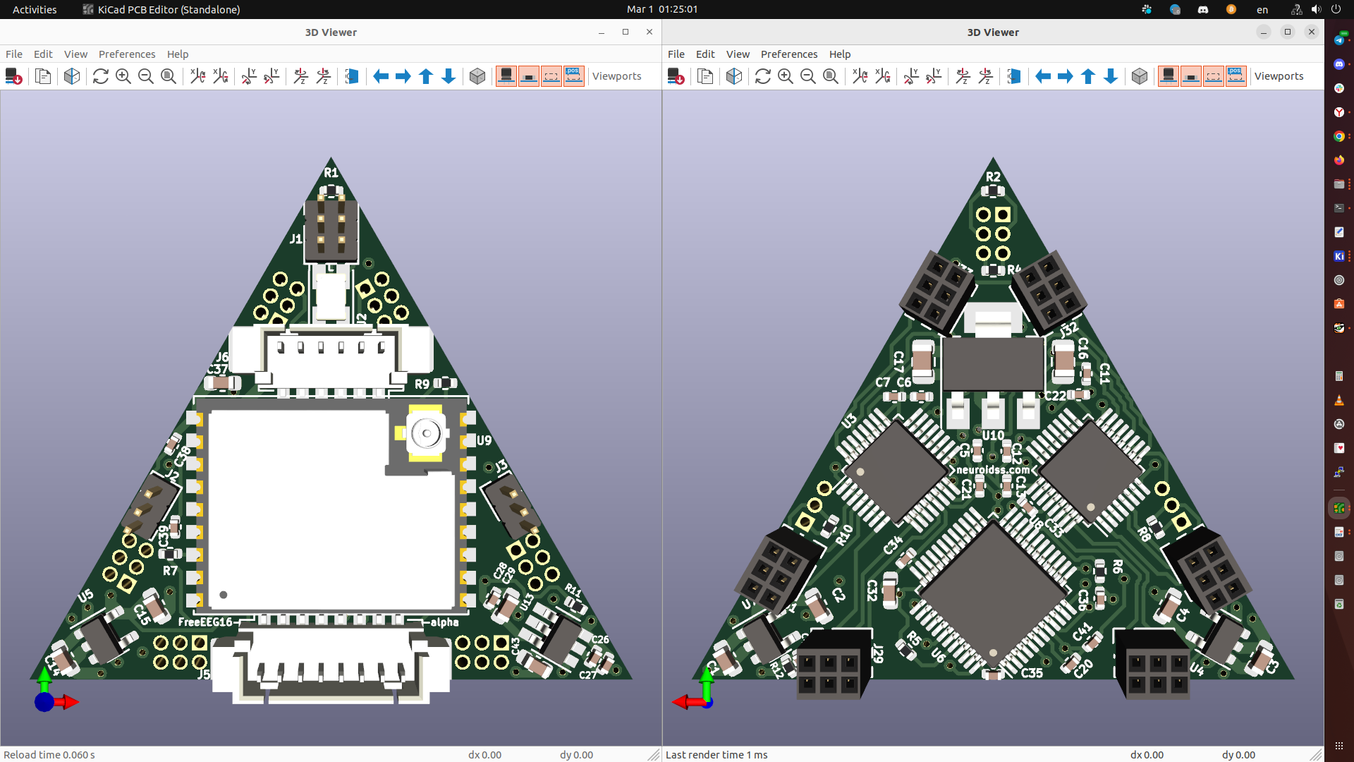The image size is (1354, 762).
Task: Click Render/raytracing cube icon in right viewer
Action: [x=734, y=76]
